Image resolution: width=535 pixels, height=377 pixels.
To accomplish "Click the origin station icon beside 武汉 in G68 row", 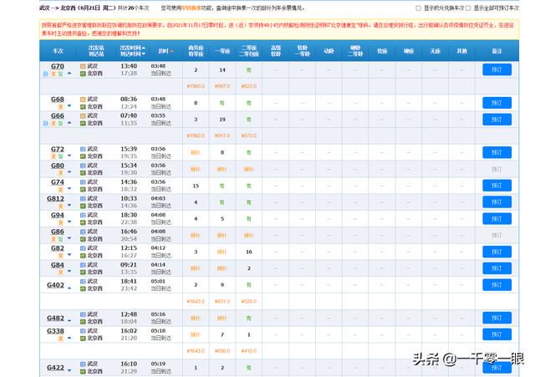I will (83, 99).
